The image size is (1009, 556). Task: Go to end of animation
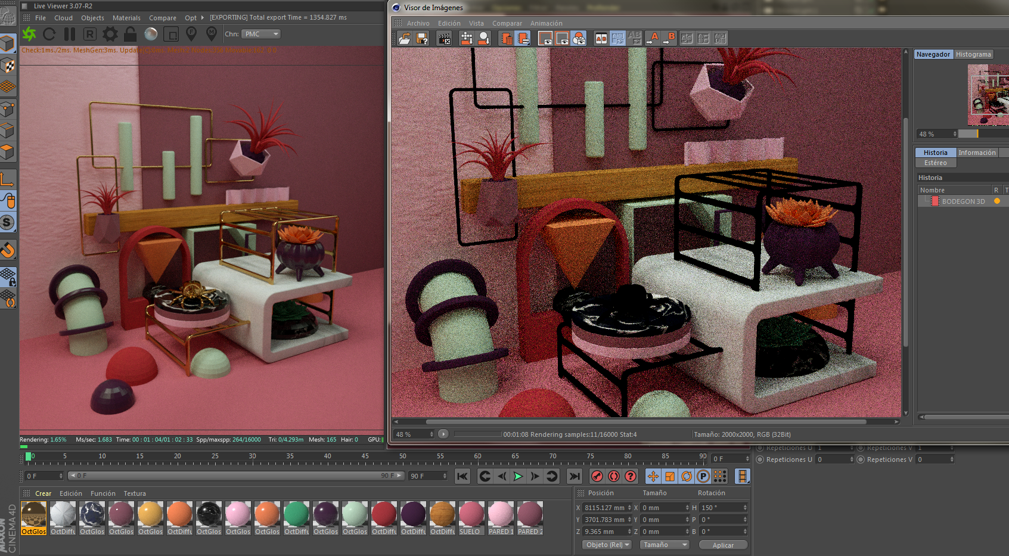click(x=575, y=476)
